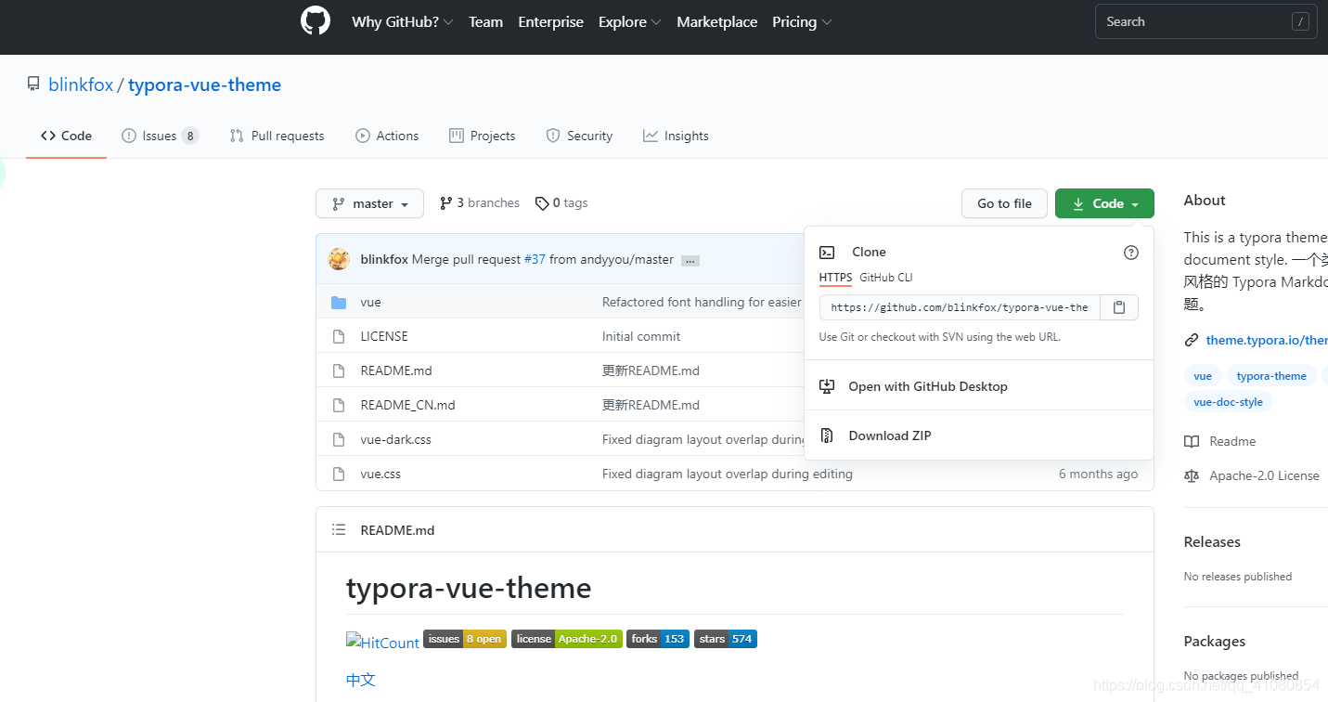Image resolution: width=1328 pixels, height=702 pixels.
Task: Open the Initial commit message link
Action: click(641, 336)
